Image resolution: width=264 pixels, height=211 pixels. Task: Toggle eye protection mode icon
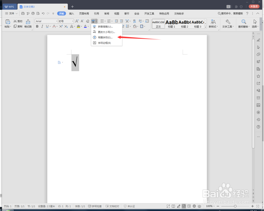(200, 206)
